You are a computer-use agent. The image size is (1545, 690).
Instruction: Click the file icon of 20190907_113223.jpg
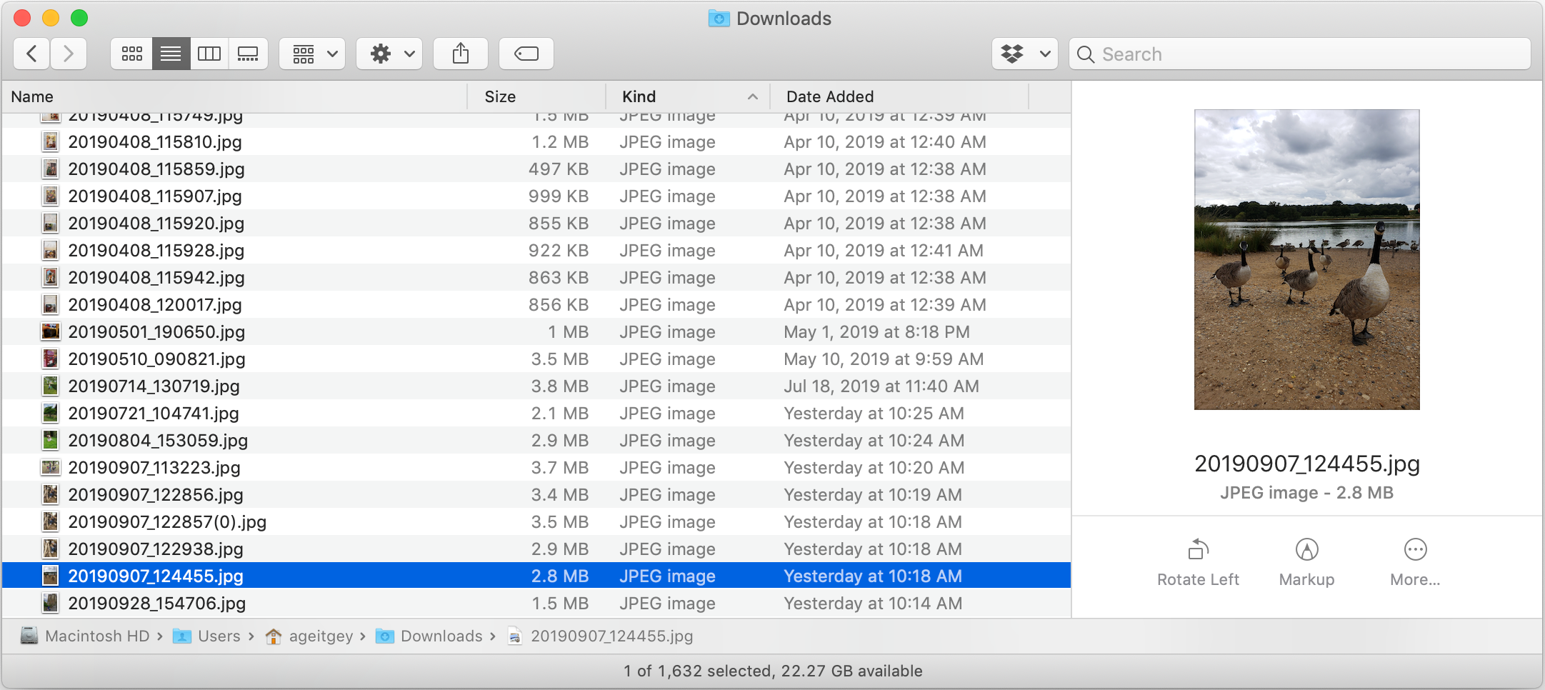pos(50,468)
